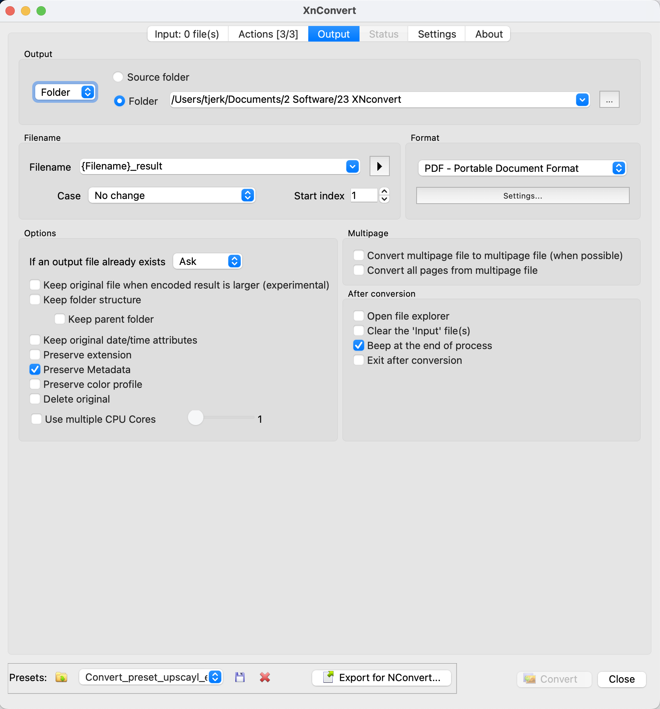660x709 pixels.
Task: Select the Source folder radio button
Action: pos(118,77)
